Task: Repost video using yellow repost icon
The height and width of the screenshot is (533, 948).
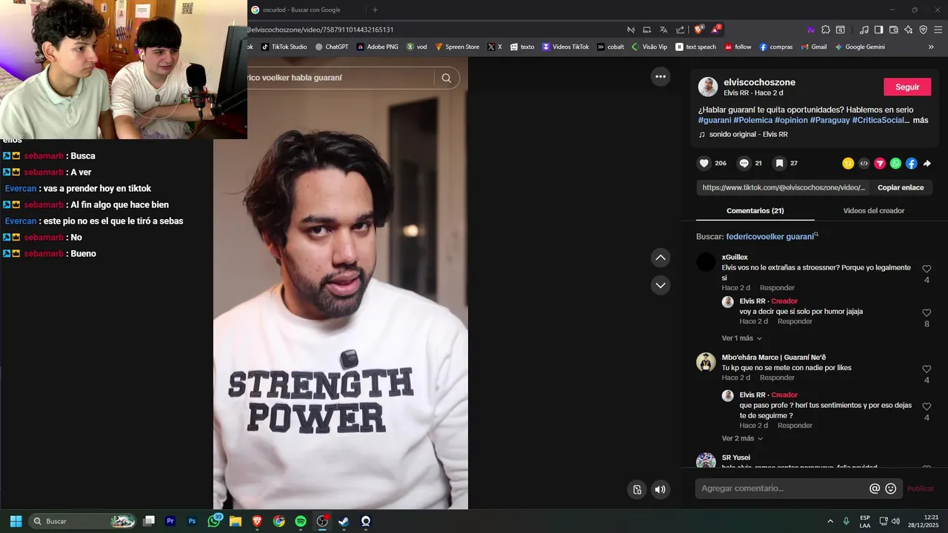Action: coord(848,164)
